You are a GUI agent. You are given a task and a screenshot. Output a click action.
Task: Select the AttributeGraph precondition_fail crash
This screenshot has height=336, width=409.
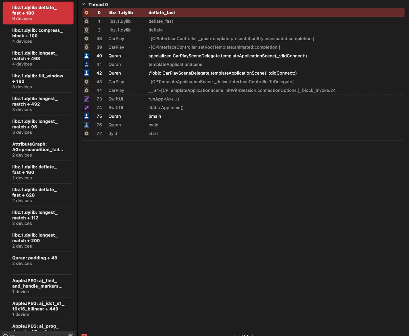pos(38,149)
